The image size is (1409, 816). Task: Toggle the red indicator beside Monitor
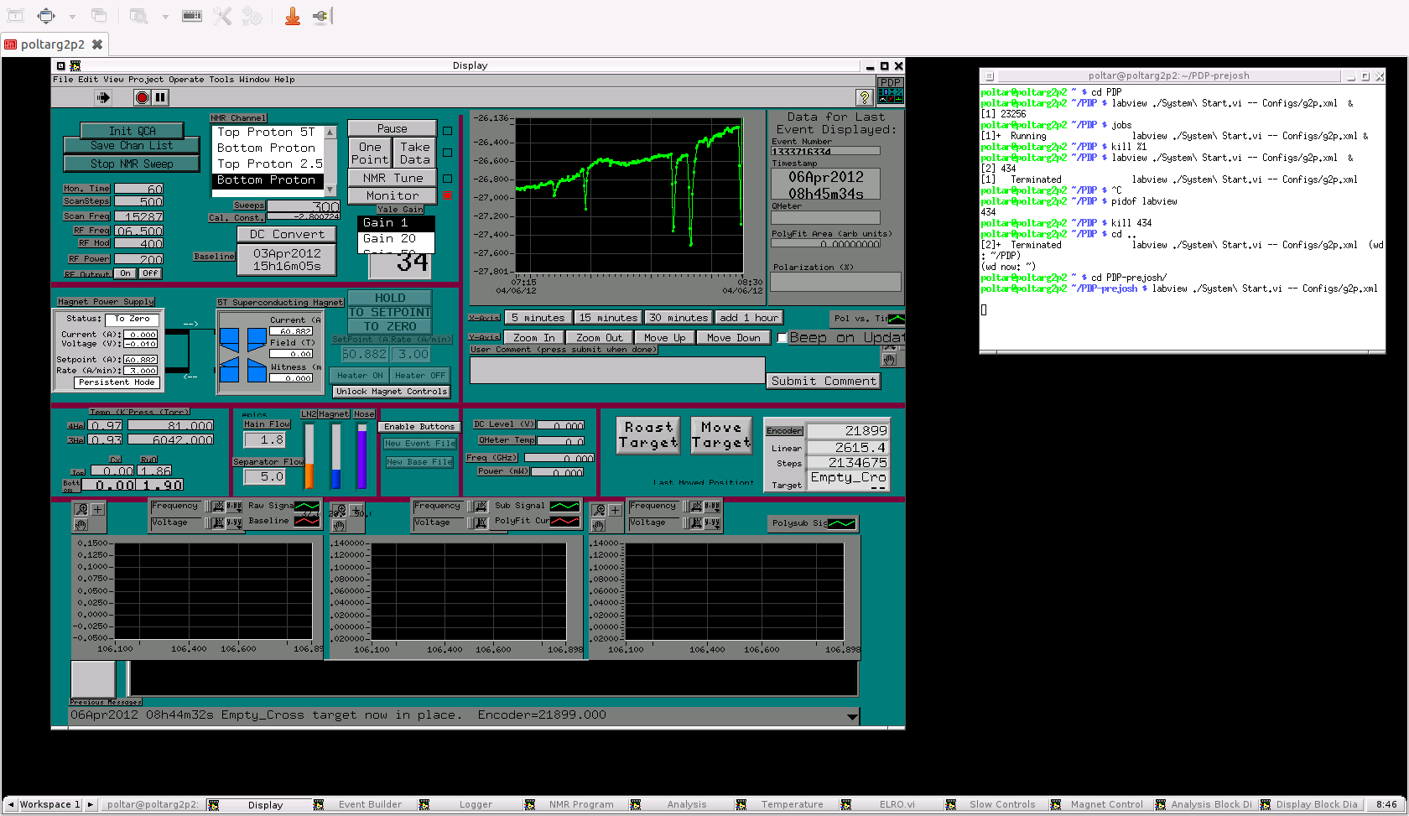448,195
